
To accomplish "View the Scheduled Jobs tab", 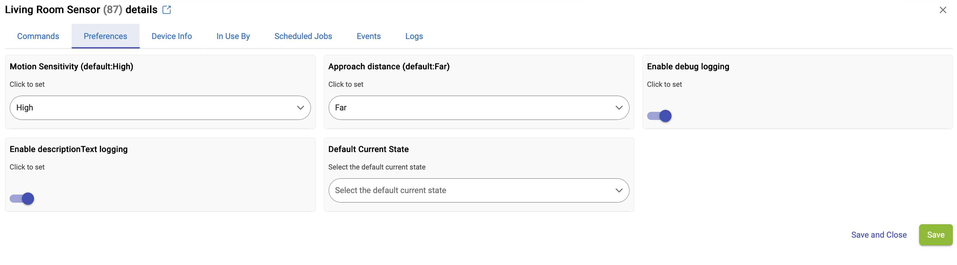I will (x=303, y=36).
